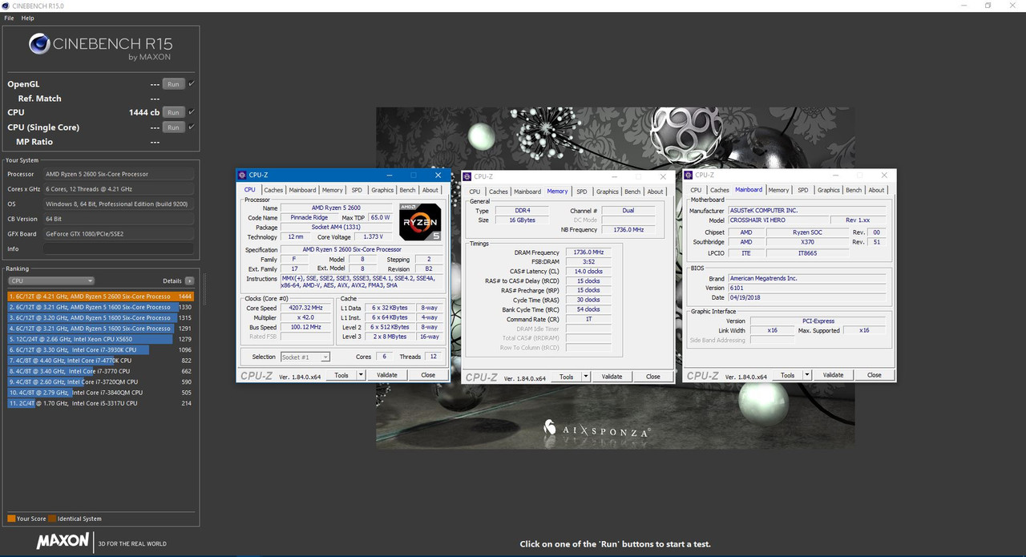This screenshot has height=557, width=1026.
Task: Toggle the CPU test checkbox
Action: click(192, 112)
